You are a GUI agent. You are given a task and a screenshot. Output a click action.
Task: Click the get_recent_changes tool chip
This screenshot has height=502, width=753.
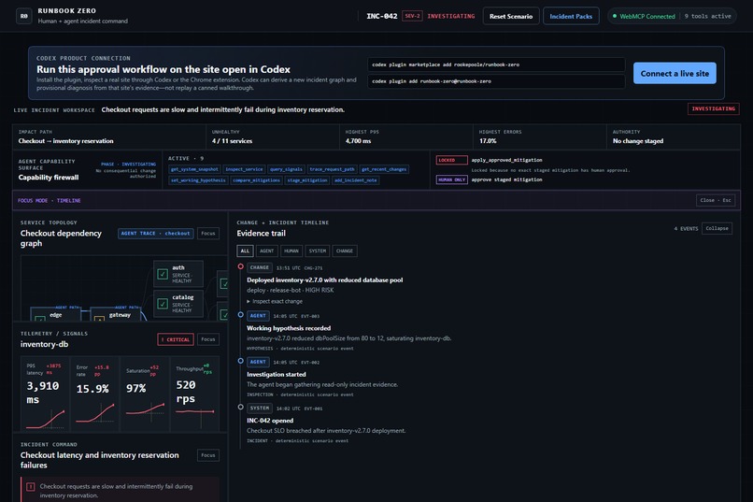coord(384,169)
